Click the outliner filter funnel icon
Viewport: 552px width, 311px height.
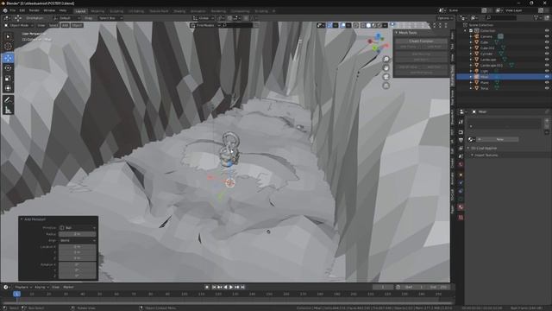point(536,17)
